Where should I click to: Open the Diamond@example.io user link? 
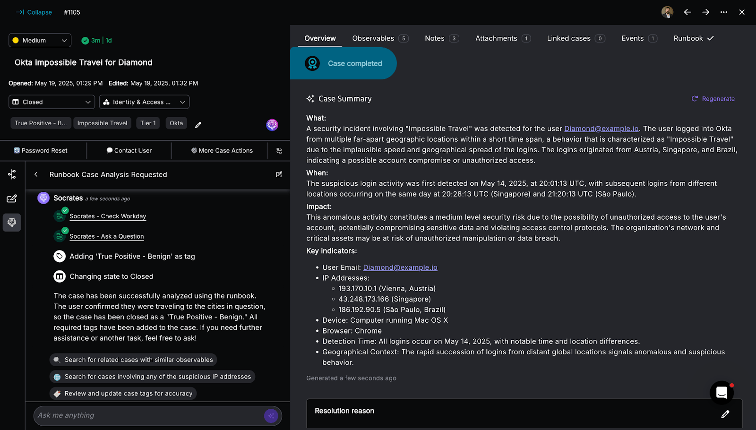[601, 128]
